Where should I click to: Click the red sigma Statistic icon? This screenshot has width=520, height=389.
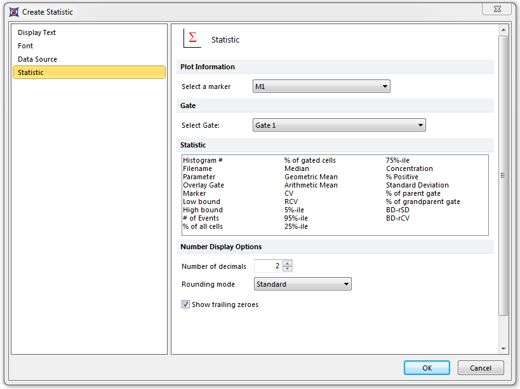tap(192, 39)
